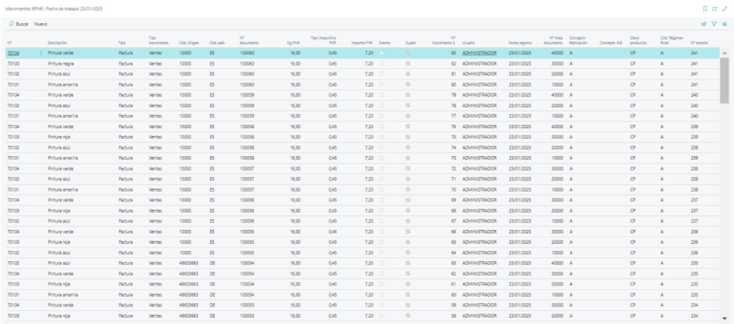
Task: Click document '103059' in movement 79 row
Action: pos(247,95)
